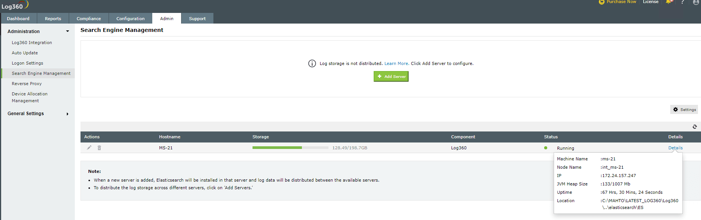This screenshot has width=701, height=220.
Task: Click the Log360 component cell
Action: pos(459,148)
